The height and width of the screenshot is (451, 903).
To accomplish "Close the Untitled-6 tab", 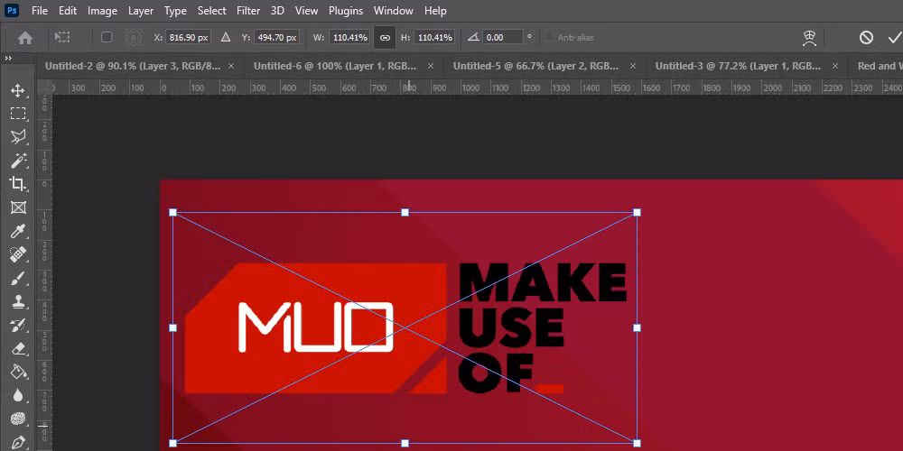I will coord(431,66).
